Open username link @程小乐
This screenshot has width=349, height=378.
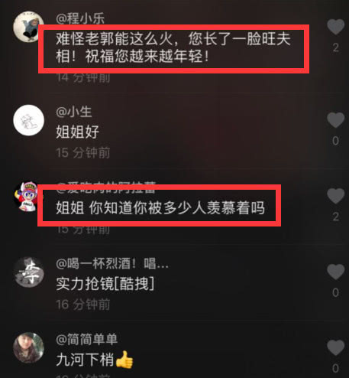(x=80, y=18)
